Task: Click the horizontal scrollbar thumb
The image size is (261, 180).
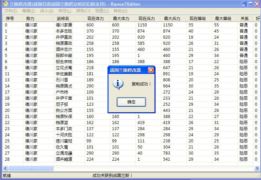Action: coord(31,168)
